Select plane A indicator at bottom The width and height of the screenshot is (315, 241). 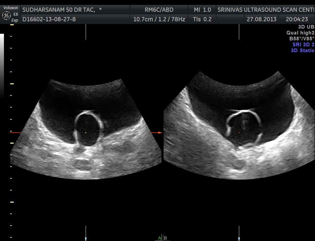click(x=159, y=238)
